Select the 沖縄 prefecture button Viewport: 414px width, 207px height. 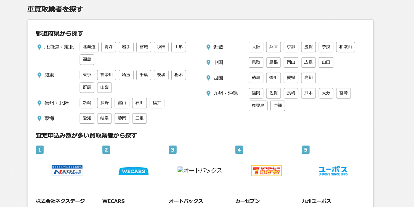click(278, 106)
